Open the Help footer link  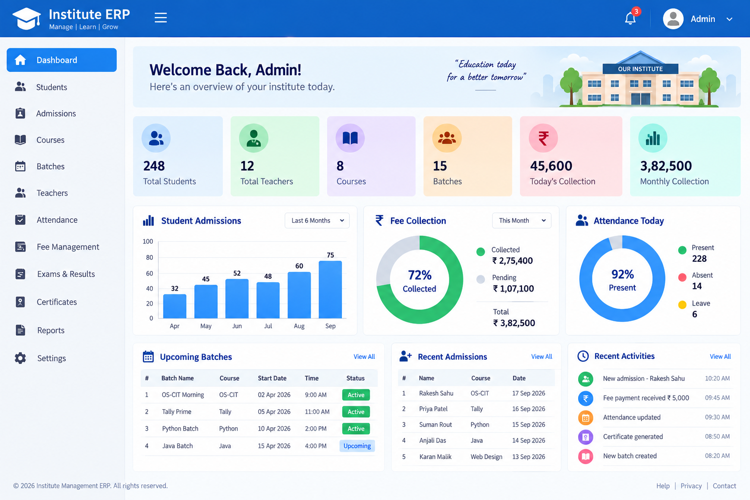[663, 486]
